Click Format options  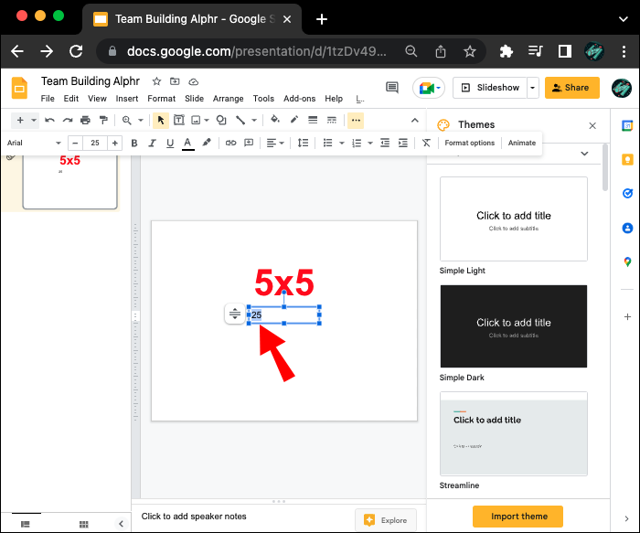(469, 143)
